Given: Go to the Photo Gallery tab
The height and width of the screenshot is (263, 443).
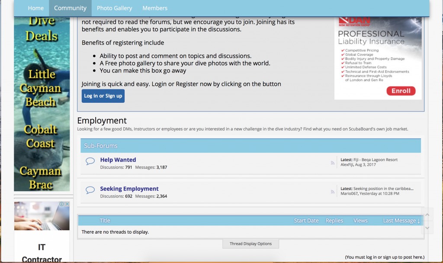Looking at the screenshot, I should pos(114,8).
